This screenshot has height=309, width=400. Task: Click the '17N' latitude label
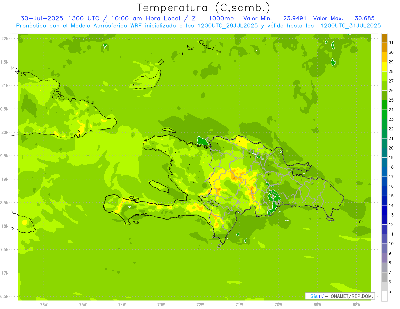click(x=5, y=273)
